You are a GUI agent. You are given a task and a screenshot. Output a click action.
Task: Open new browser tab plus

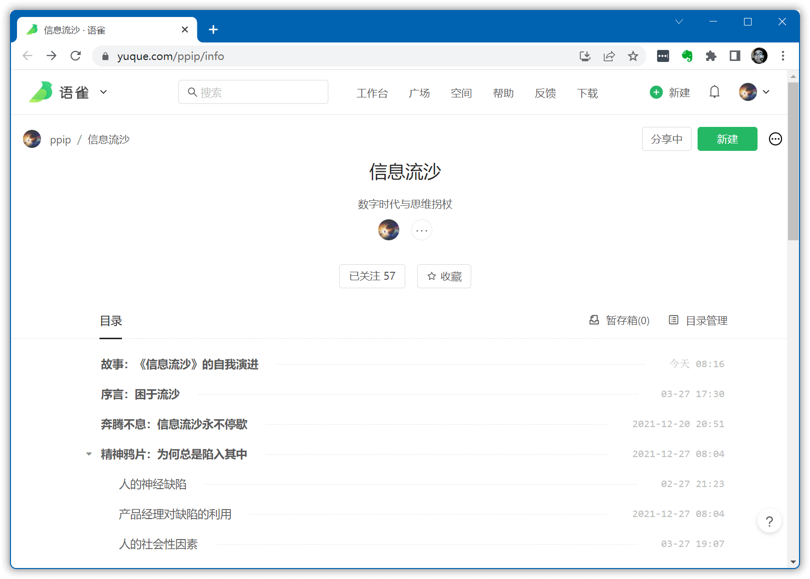[x=213, y=29]
